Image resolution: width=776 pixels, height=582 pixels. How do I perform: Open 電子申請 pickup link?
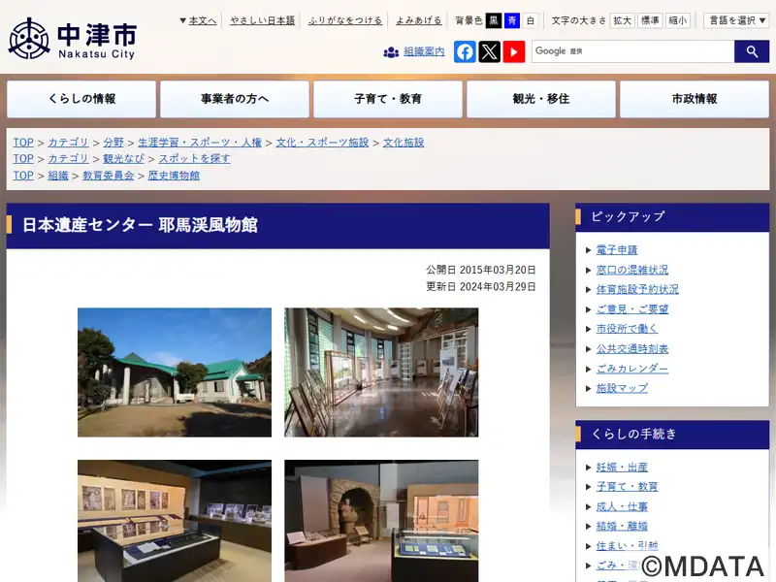coord(617,250)
